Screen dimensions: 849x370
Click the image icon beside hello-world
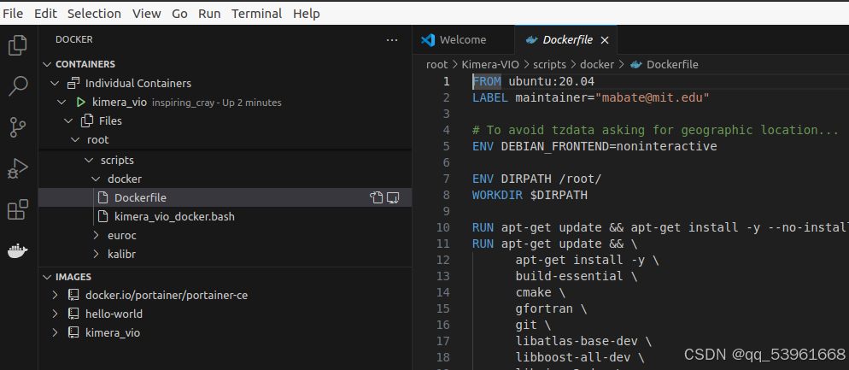[x=73, y=314]
